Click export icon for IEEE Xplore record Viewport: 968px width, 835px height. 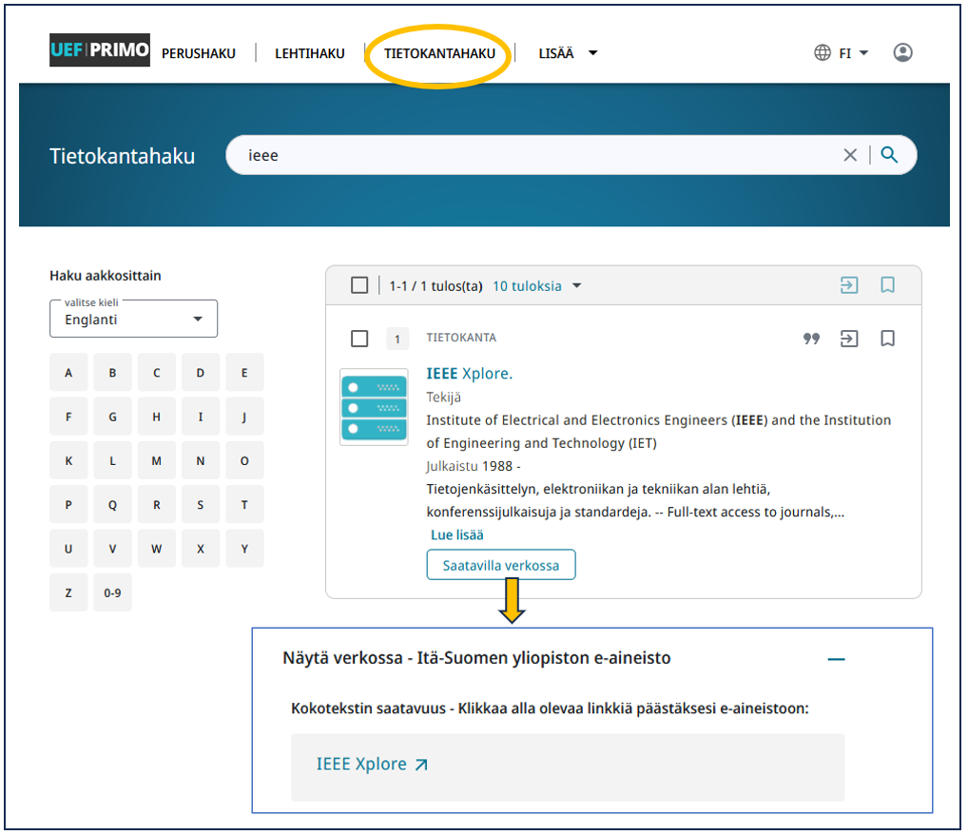pyautogui.click(x=849, y=338)
